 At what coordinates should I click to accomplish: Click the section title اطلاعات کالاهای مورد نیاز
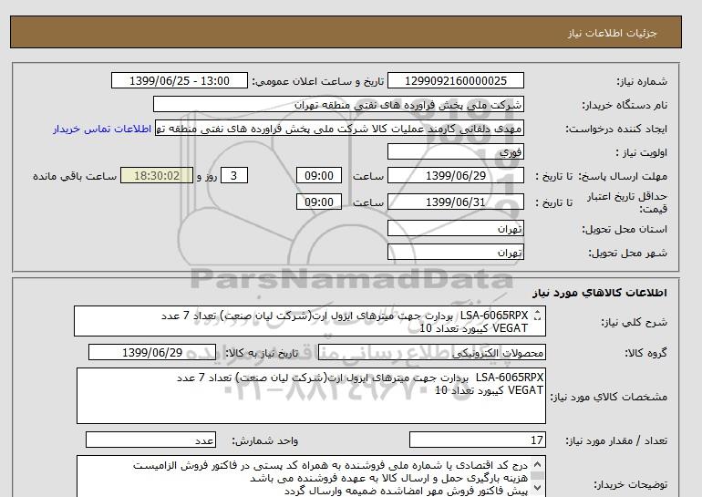click(600, 293)
